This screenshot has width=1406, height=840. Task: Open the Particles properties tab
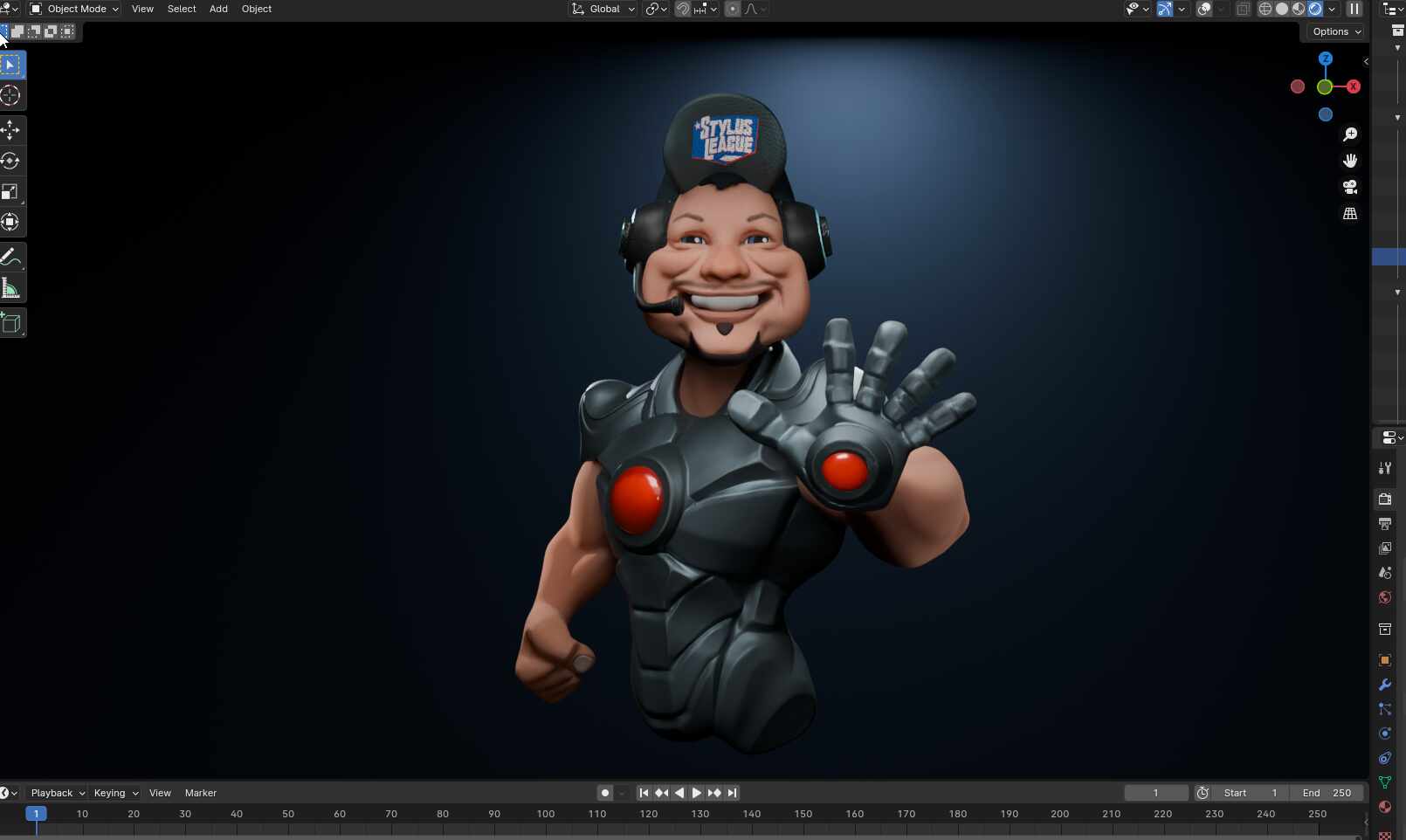pos(1385,709)
